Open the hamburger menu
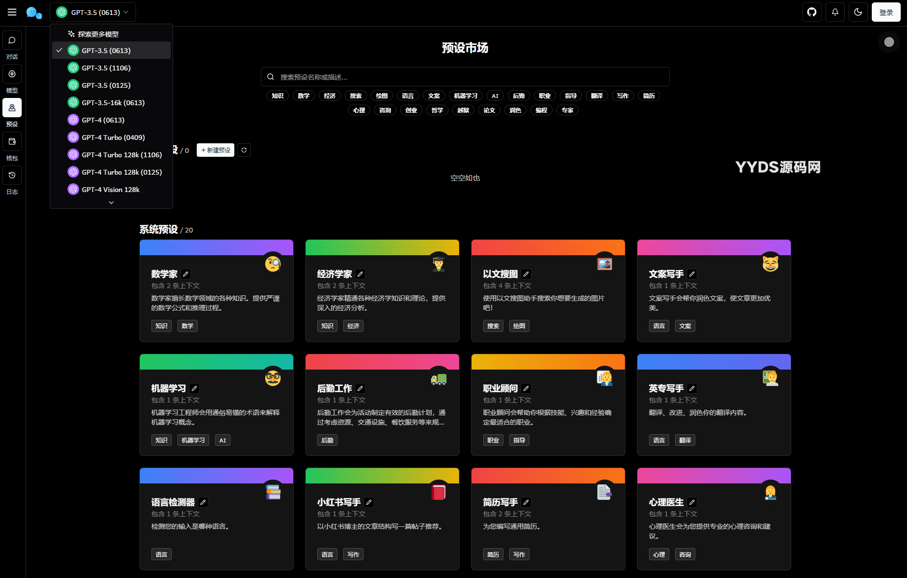 coord(12,12)
